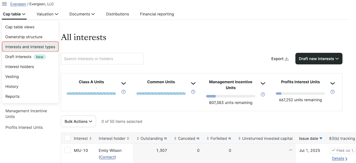The width and height of the screenshot is (356, 163).
Task: Open help icon for Class A Units
Action: point(123,92)
